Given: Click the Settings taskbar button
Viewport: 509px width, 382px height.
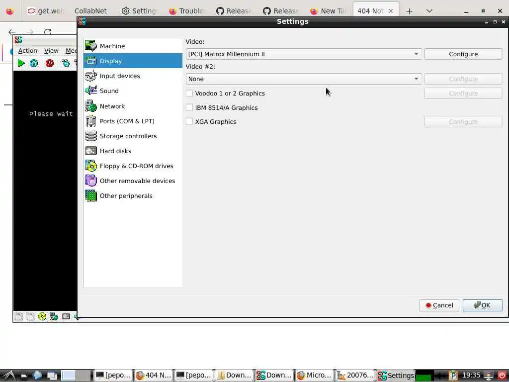Looking at the screenshot, I should [395, 376].
